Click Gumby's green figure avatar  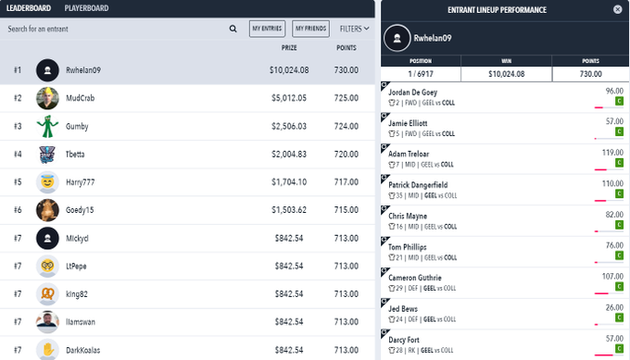tap(47, 127)
